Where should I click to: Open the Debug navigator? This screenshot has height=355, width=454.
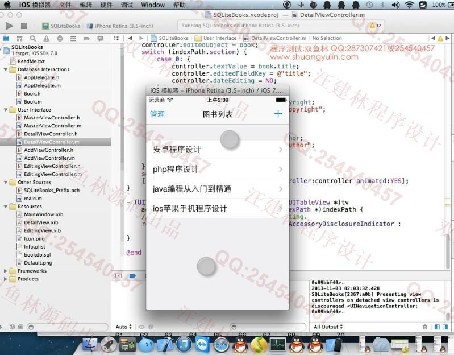pos(73,38)
